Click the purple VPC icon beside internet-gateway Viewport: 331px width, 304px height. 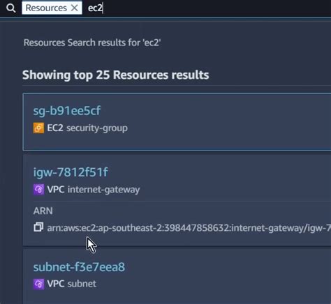point(38,190)
